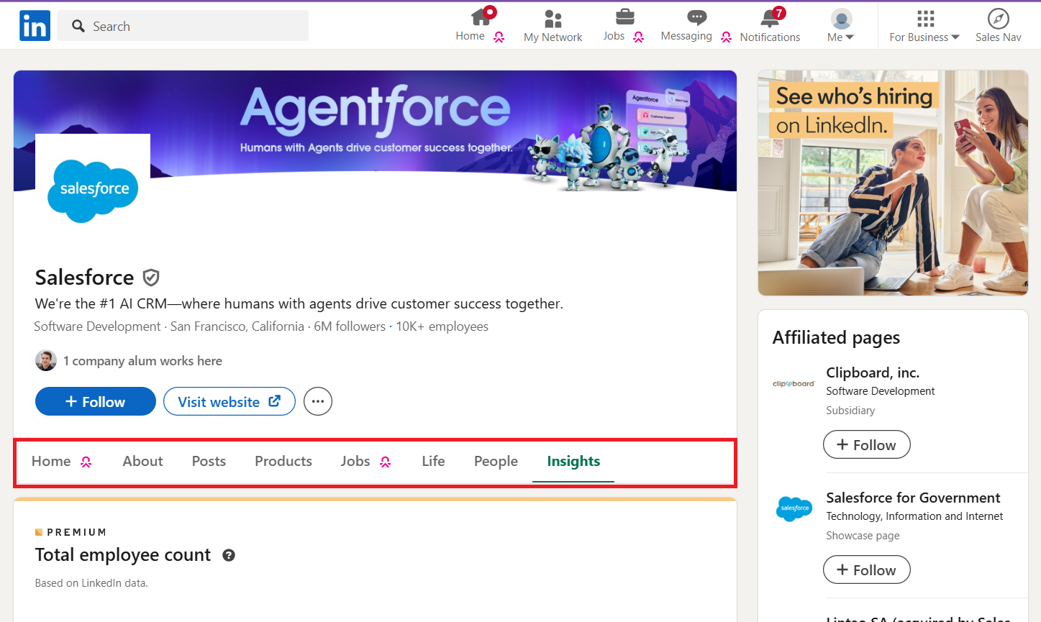Open the Clipboard, inc. page link
1041x622 pixels.
point(873,372)
